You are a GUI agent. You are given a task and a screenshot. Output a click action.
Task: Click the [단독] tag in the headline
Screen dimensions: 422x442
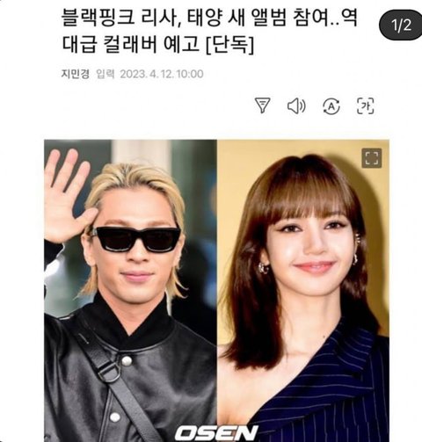[229, 45]
